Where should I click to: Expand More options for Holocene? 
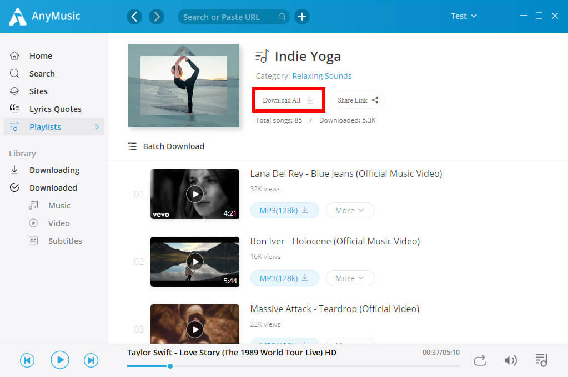pyautogui.click(x=350, y=278)
